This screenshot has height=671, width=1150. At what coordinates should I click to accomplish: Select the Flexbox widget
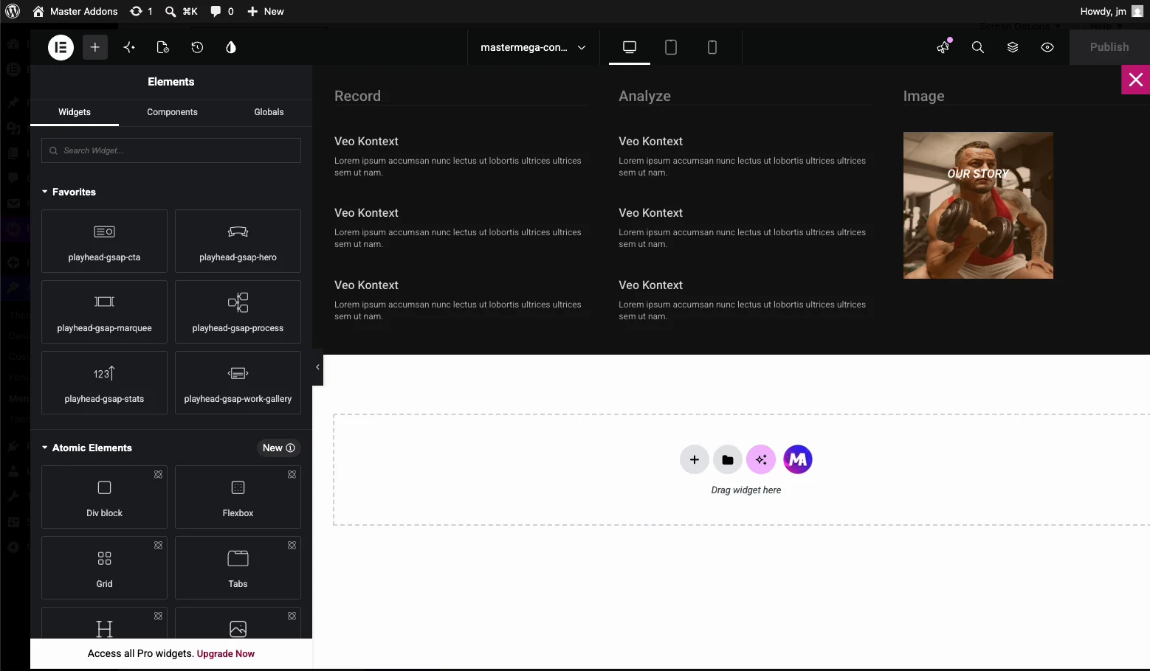tap(238, 497)
